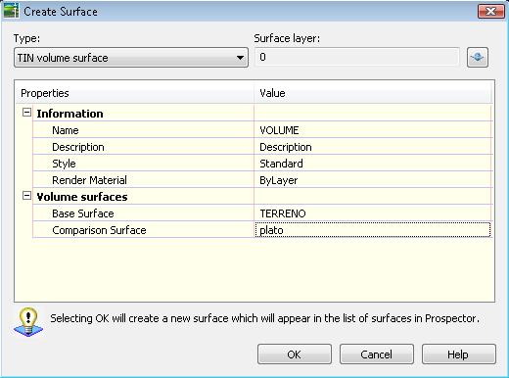Select the Render Material property label

(89, 180)
